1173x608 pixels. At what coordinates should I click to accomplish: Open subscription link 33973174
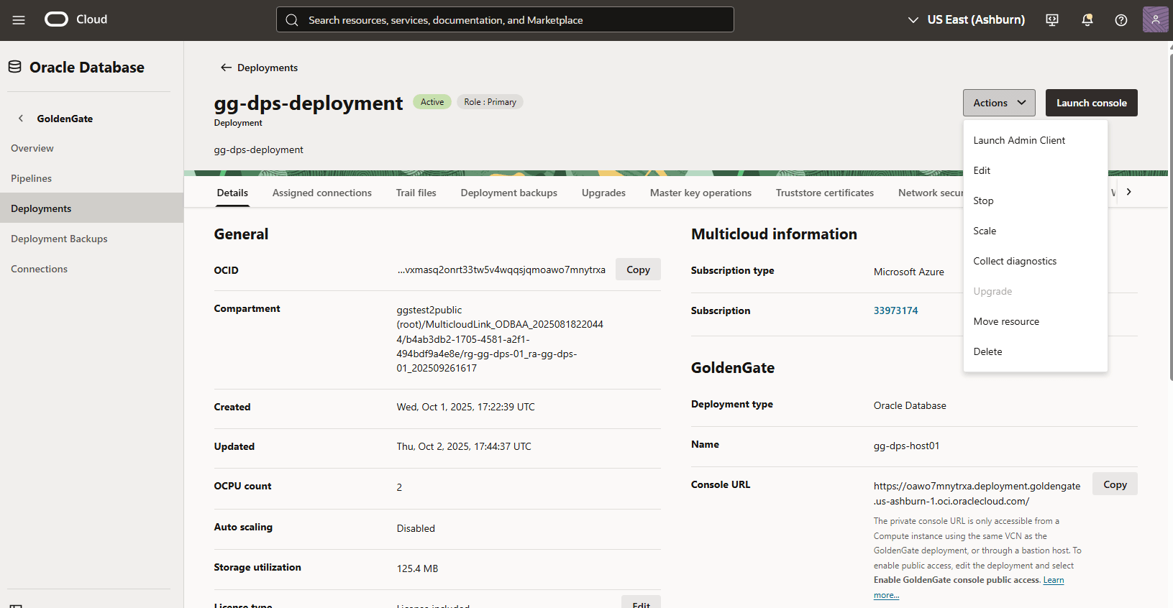pos(895,311)
